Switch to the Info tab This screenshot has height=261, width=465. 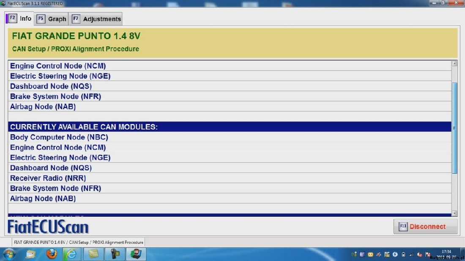[19, 19]
